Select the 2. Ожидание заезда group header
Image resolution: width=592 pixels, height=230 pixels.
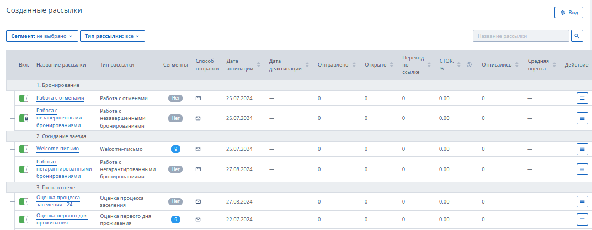pos(299,136)
